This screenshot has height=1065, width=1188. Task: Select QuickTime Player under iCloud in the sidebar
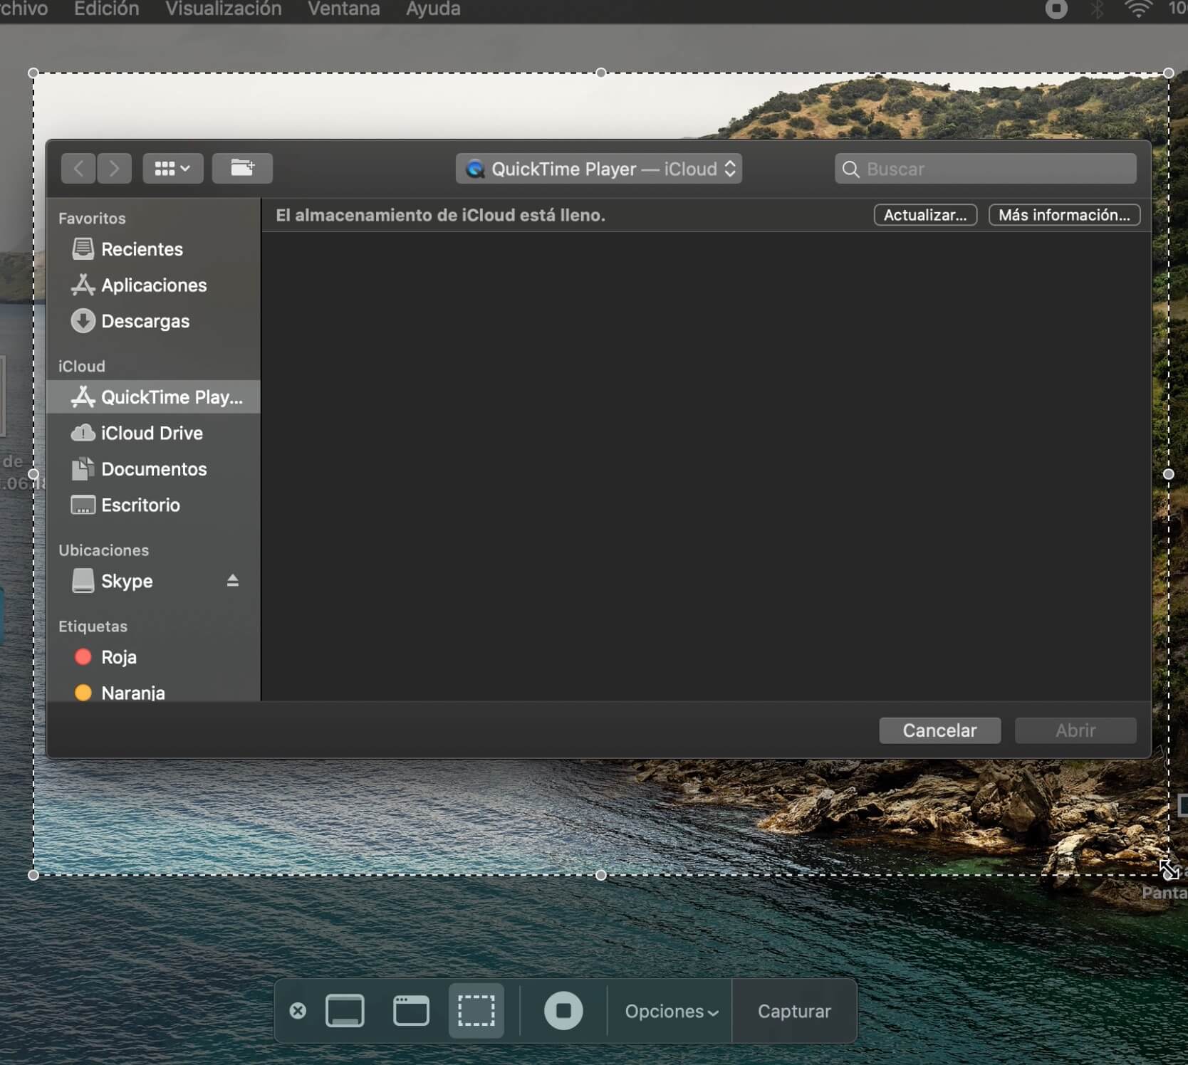[x=154, y=397]
